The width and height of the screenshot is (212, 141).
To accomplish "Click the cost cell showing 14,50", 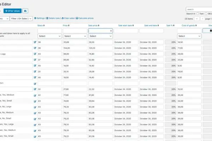I will coord(189,42).
